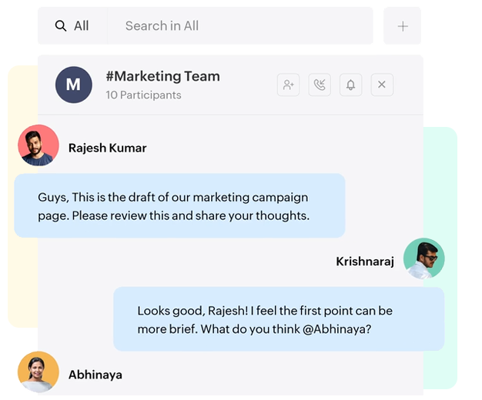
Task: Open Rajesh Kumar's profile picture
Action: point(38,145)
